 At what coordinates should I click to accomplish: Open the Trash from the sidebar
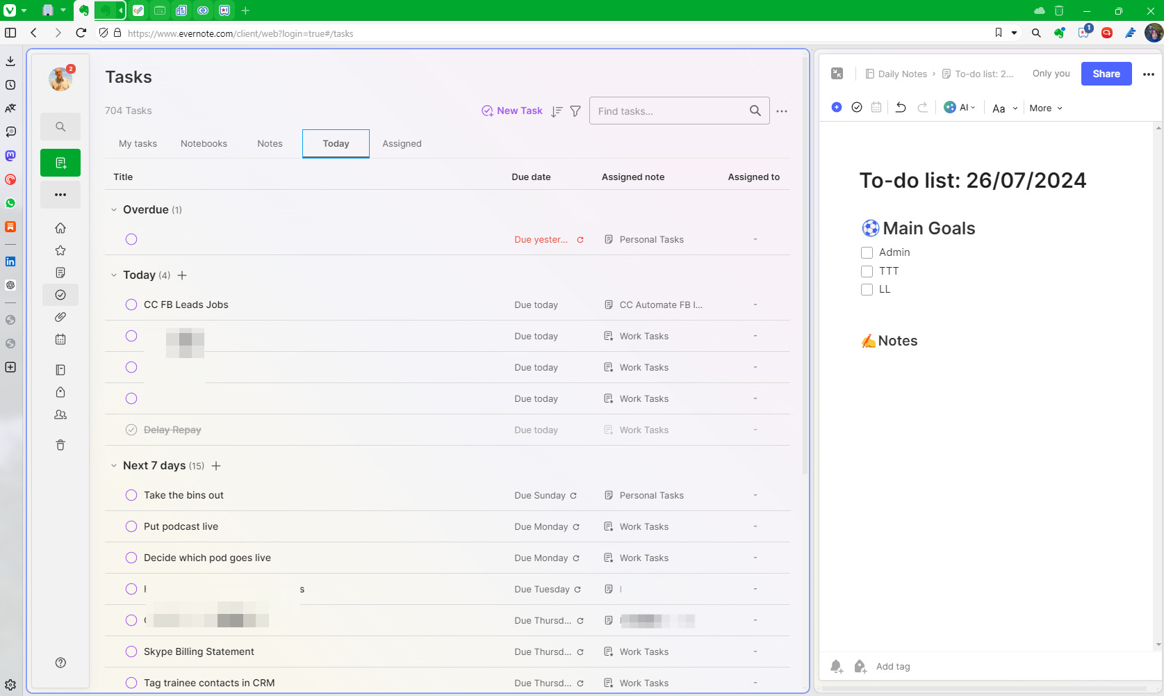[60, 444]
